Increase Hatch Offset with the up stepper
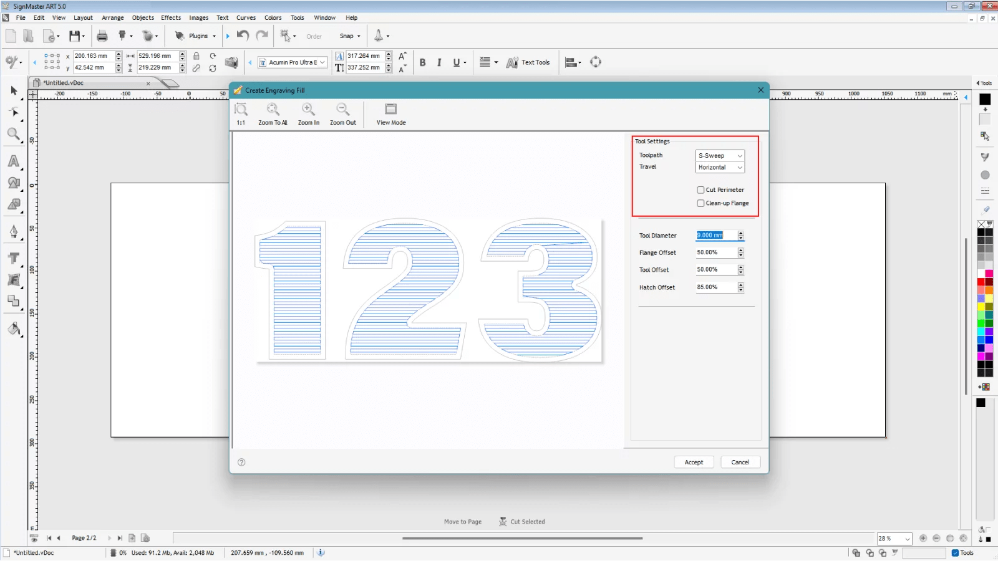This screenshot has width=998, height=561. (741, 284)
